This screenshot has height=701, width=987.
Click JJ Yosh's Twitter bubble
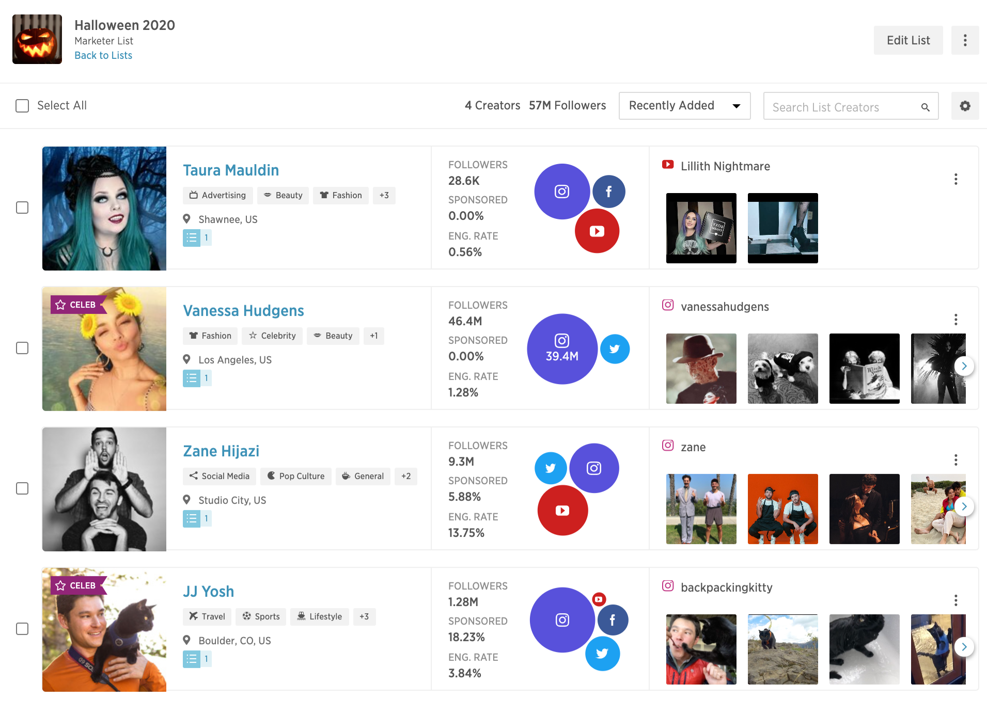602,654
